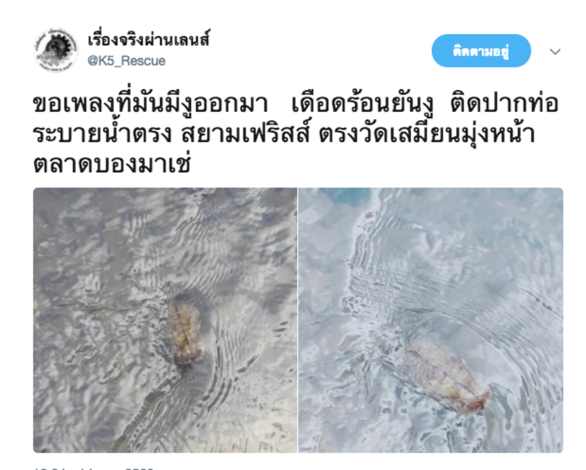This screenshot has height=470, width=586.
Task: Open the K5_Rescue profile avatar
Action: pos(55,50)
